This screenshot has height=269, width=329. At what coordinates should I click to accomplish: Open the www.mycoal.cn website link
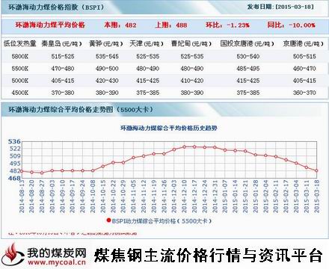57,262
